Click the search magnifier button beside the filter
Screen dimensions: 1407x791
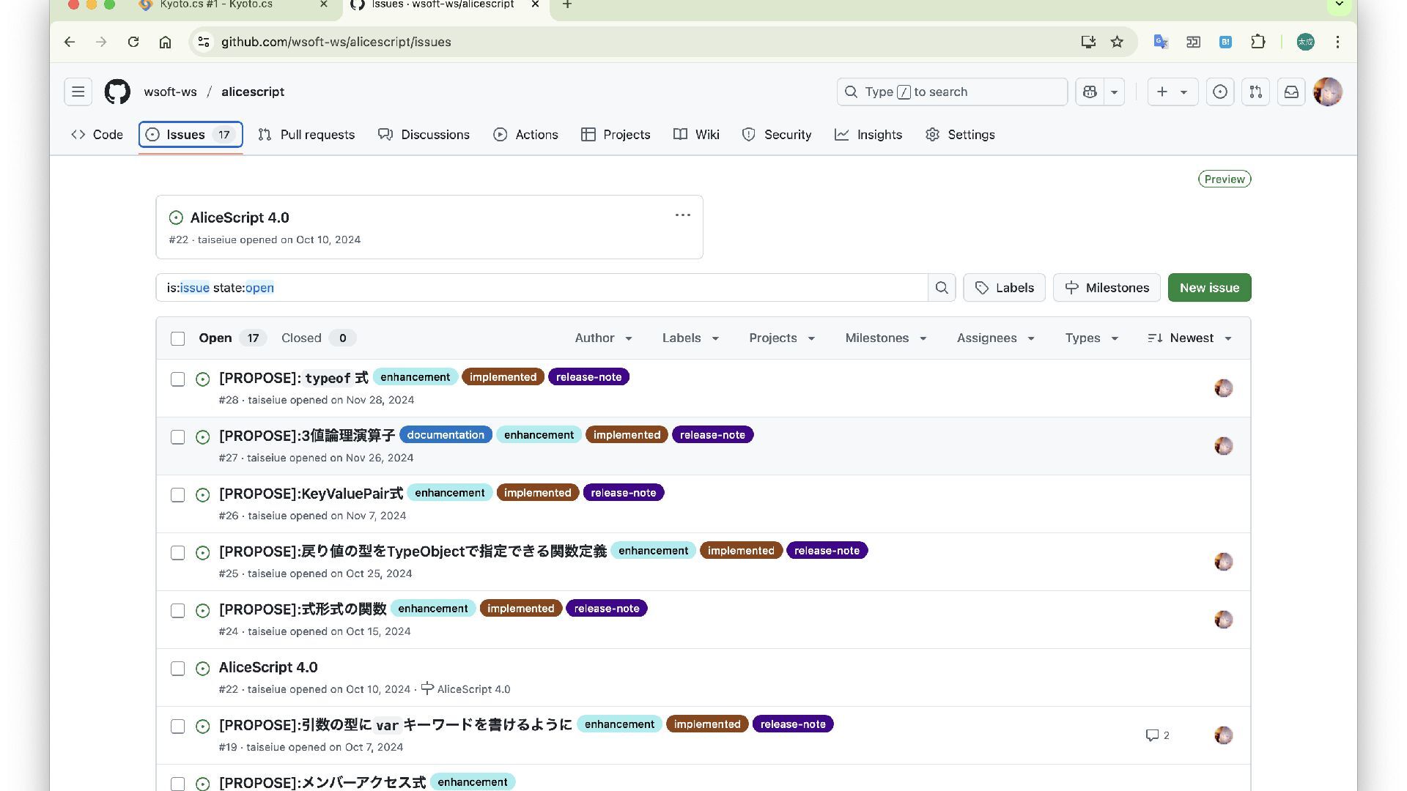(942, 288)
